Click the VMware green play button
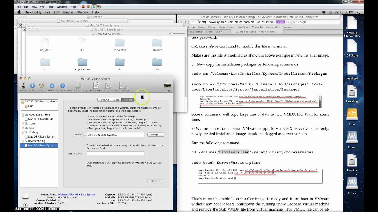 click(x=94, y=6)
